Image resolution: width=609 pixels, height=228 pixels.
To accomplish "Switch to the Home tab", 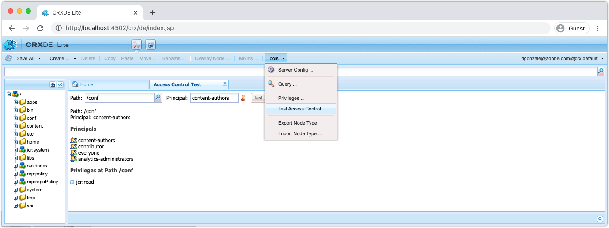I will (109, 84).
